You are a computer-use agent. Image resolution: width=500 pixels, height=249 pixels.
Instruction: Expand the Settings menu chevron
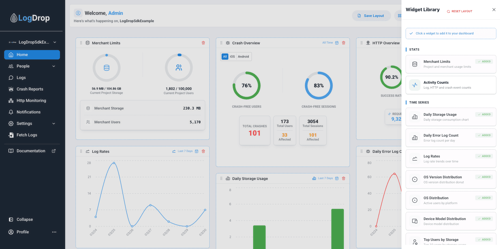(x=54, y=124)
